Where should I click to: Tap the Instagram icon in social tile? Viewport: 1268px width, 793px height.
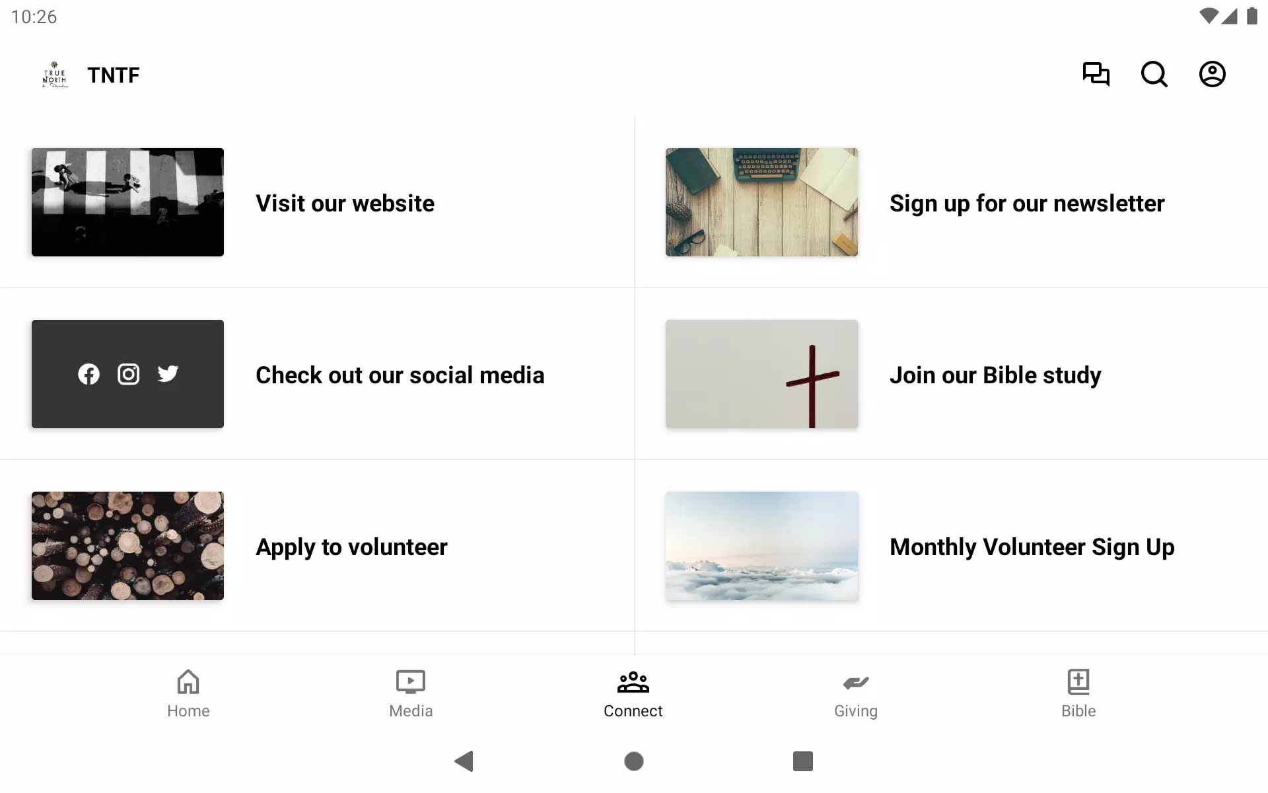coord(128,374)
